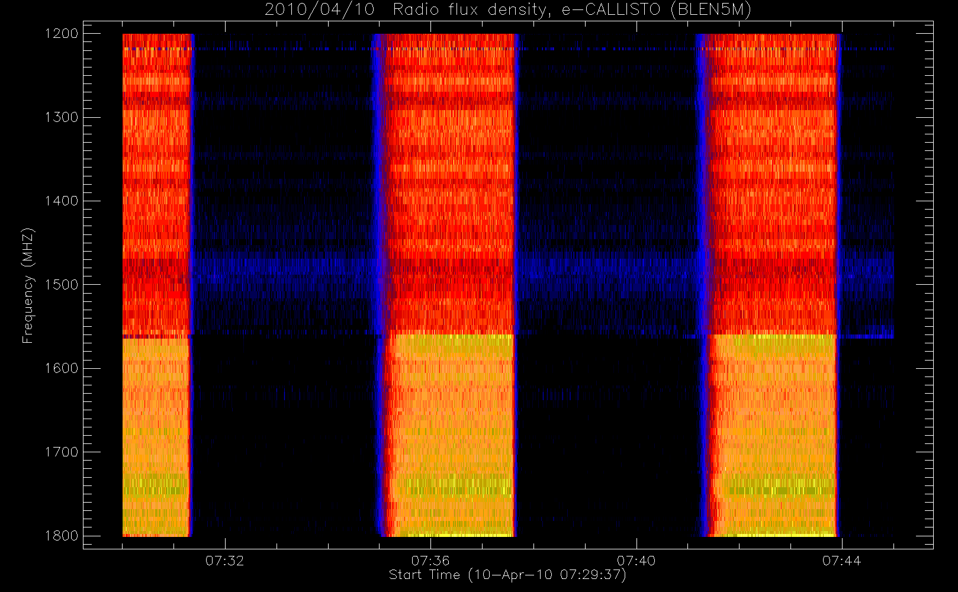Image resolution: width=958 pixels, height=592 pixels.
Task: Click the 1300 frequency tick label
Action: [x=62, y=117]
